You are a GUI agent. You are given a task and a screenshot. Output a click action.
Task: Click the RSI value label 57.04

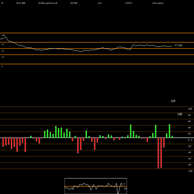(x=178, y=45)
